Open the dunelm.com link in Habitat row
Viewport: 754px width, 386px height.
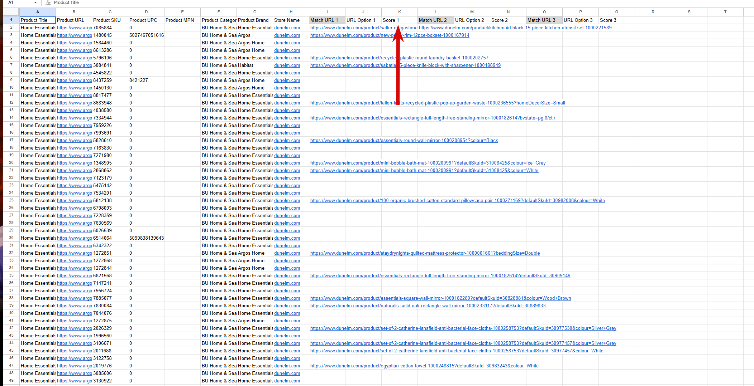[x=287, y=65]
